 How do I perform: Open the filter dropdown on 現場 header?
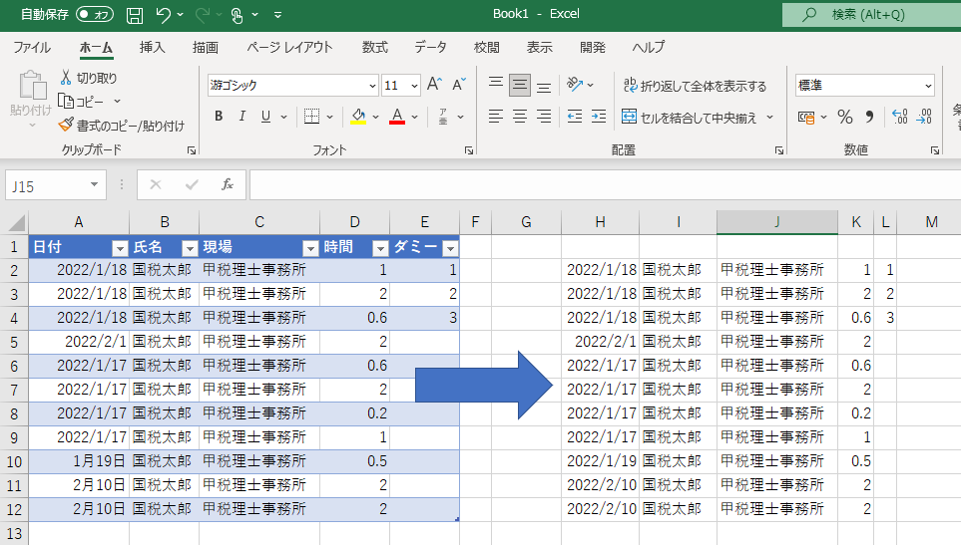coord(309,248)
